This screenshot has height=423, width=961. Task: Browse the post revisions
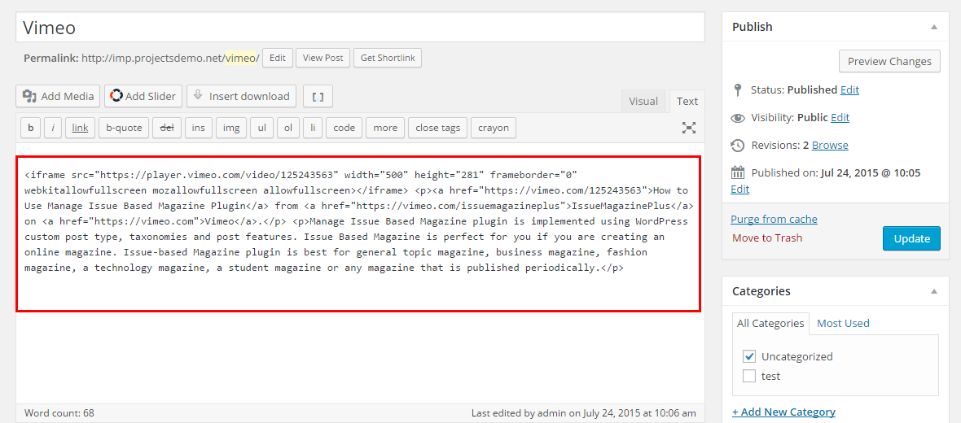tap(830, 145)
